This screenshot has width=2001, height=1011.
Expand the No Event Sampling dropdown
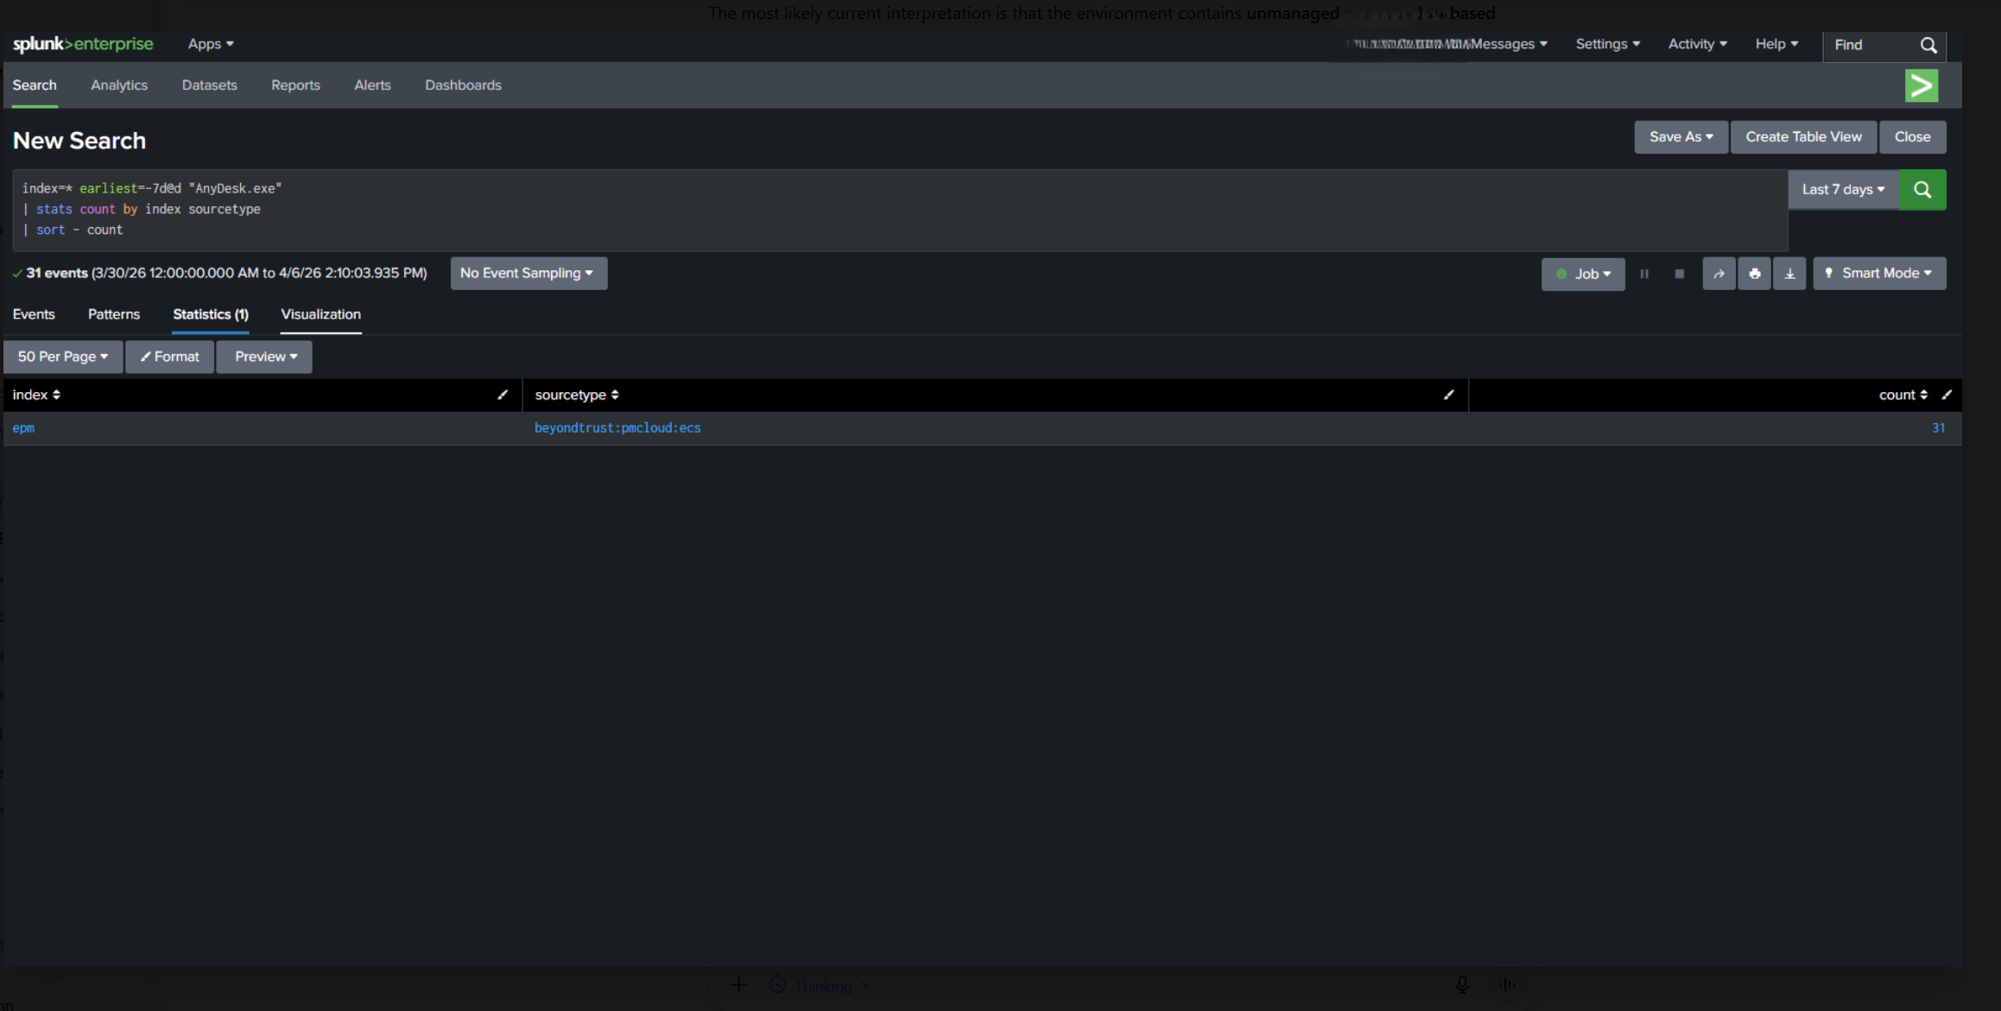pos(528,274)
